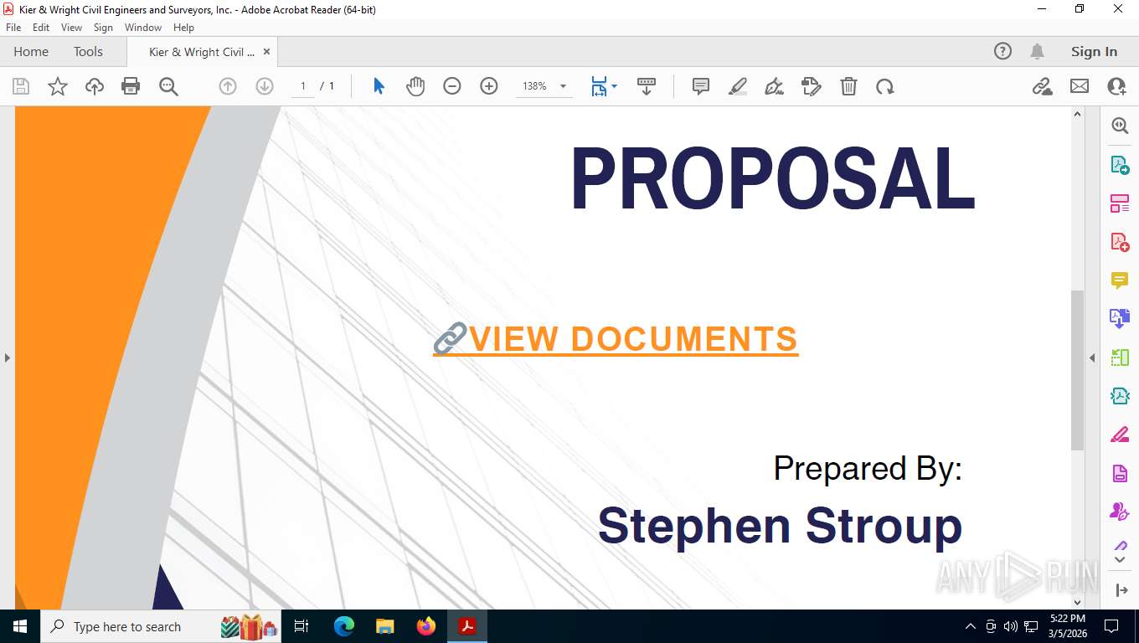Screen dimensions: 1139x643
Task: Click the page number input field
Action: tap(303, 86)
